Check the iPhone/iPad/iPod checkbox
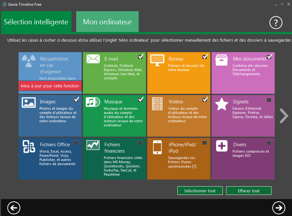Screen dimensions: 292x216 [x=205, y=143]
